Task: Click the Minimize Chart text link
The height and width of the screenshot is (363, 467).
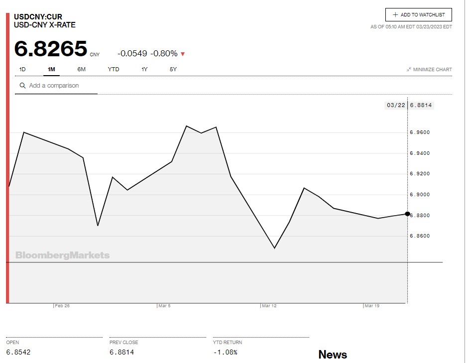Action: pos(433,70)
